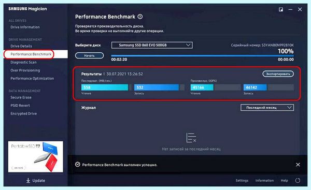Open PSID Revert
The width and height of the screenshot is (311, 190).
(20, 106)
